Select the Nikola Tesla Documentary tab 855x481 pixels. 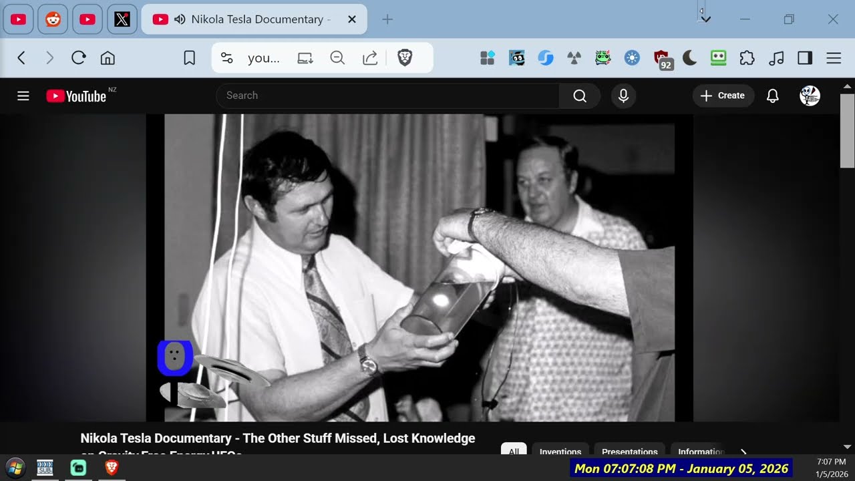click(254, 19)
